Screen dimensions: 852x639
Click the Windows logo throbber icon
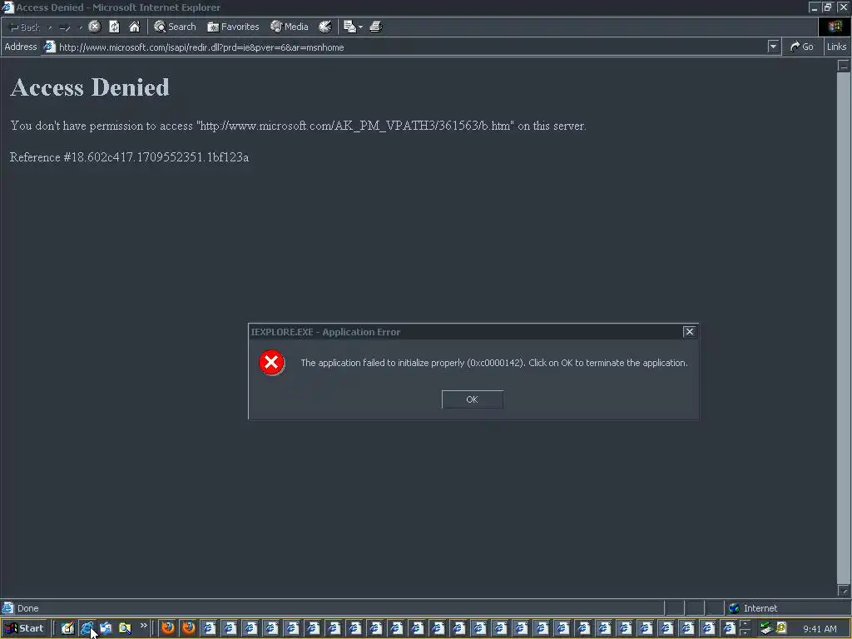[x=834, y=27]
